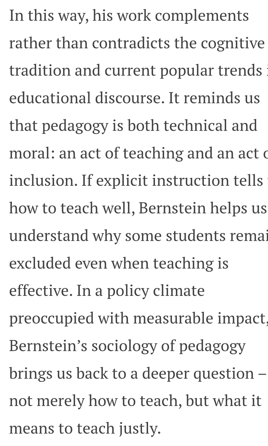Click the word "preoccupied"

pos(51,318)
